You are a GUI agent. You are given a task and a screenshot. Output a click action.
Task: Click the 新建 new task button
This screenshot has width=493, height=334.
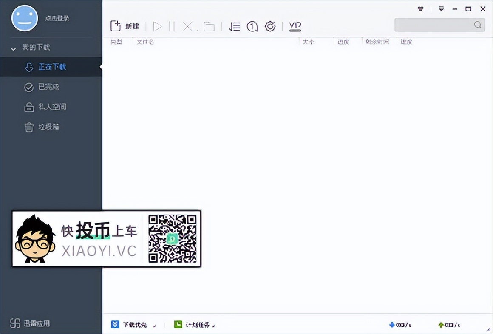coord(125,26)
